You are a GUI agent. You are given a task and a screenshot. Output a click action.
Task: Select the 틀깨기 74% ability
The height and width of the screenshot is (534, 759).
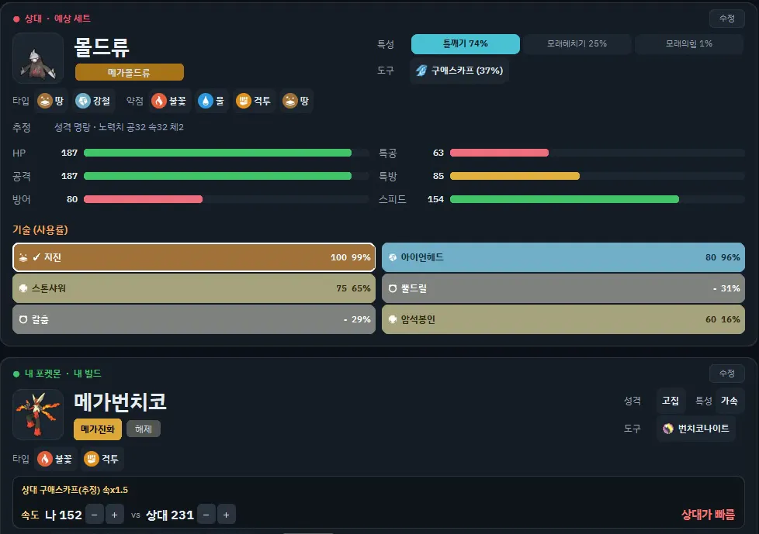(465, 43)
